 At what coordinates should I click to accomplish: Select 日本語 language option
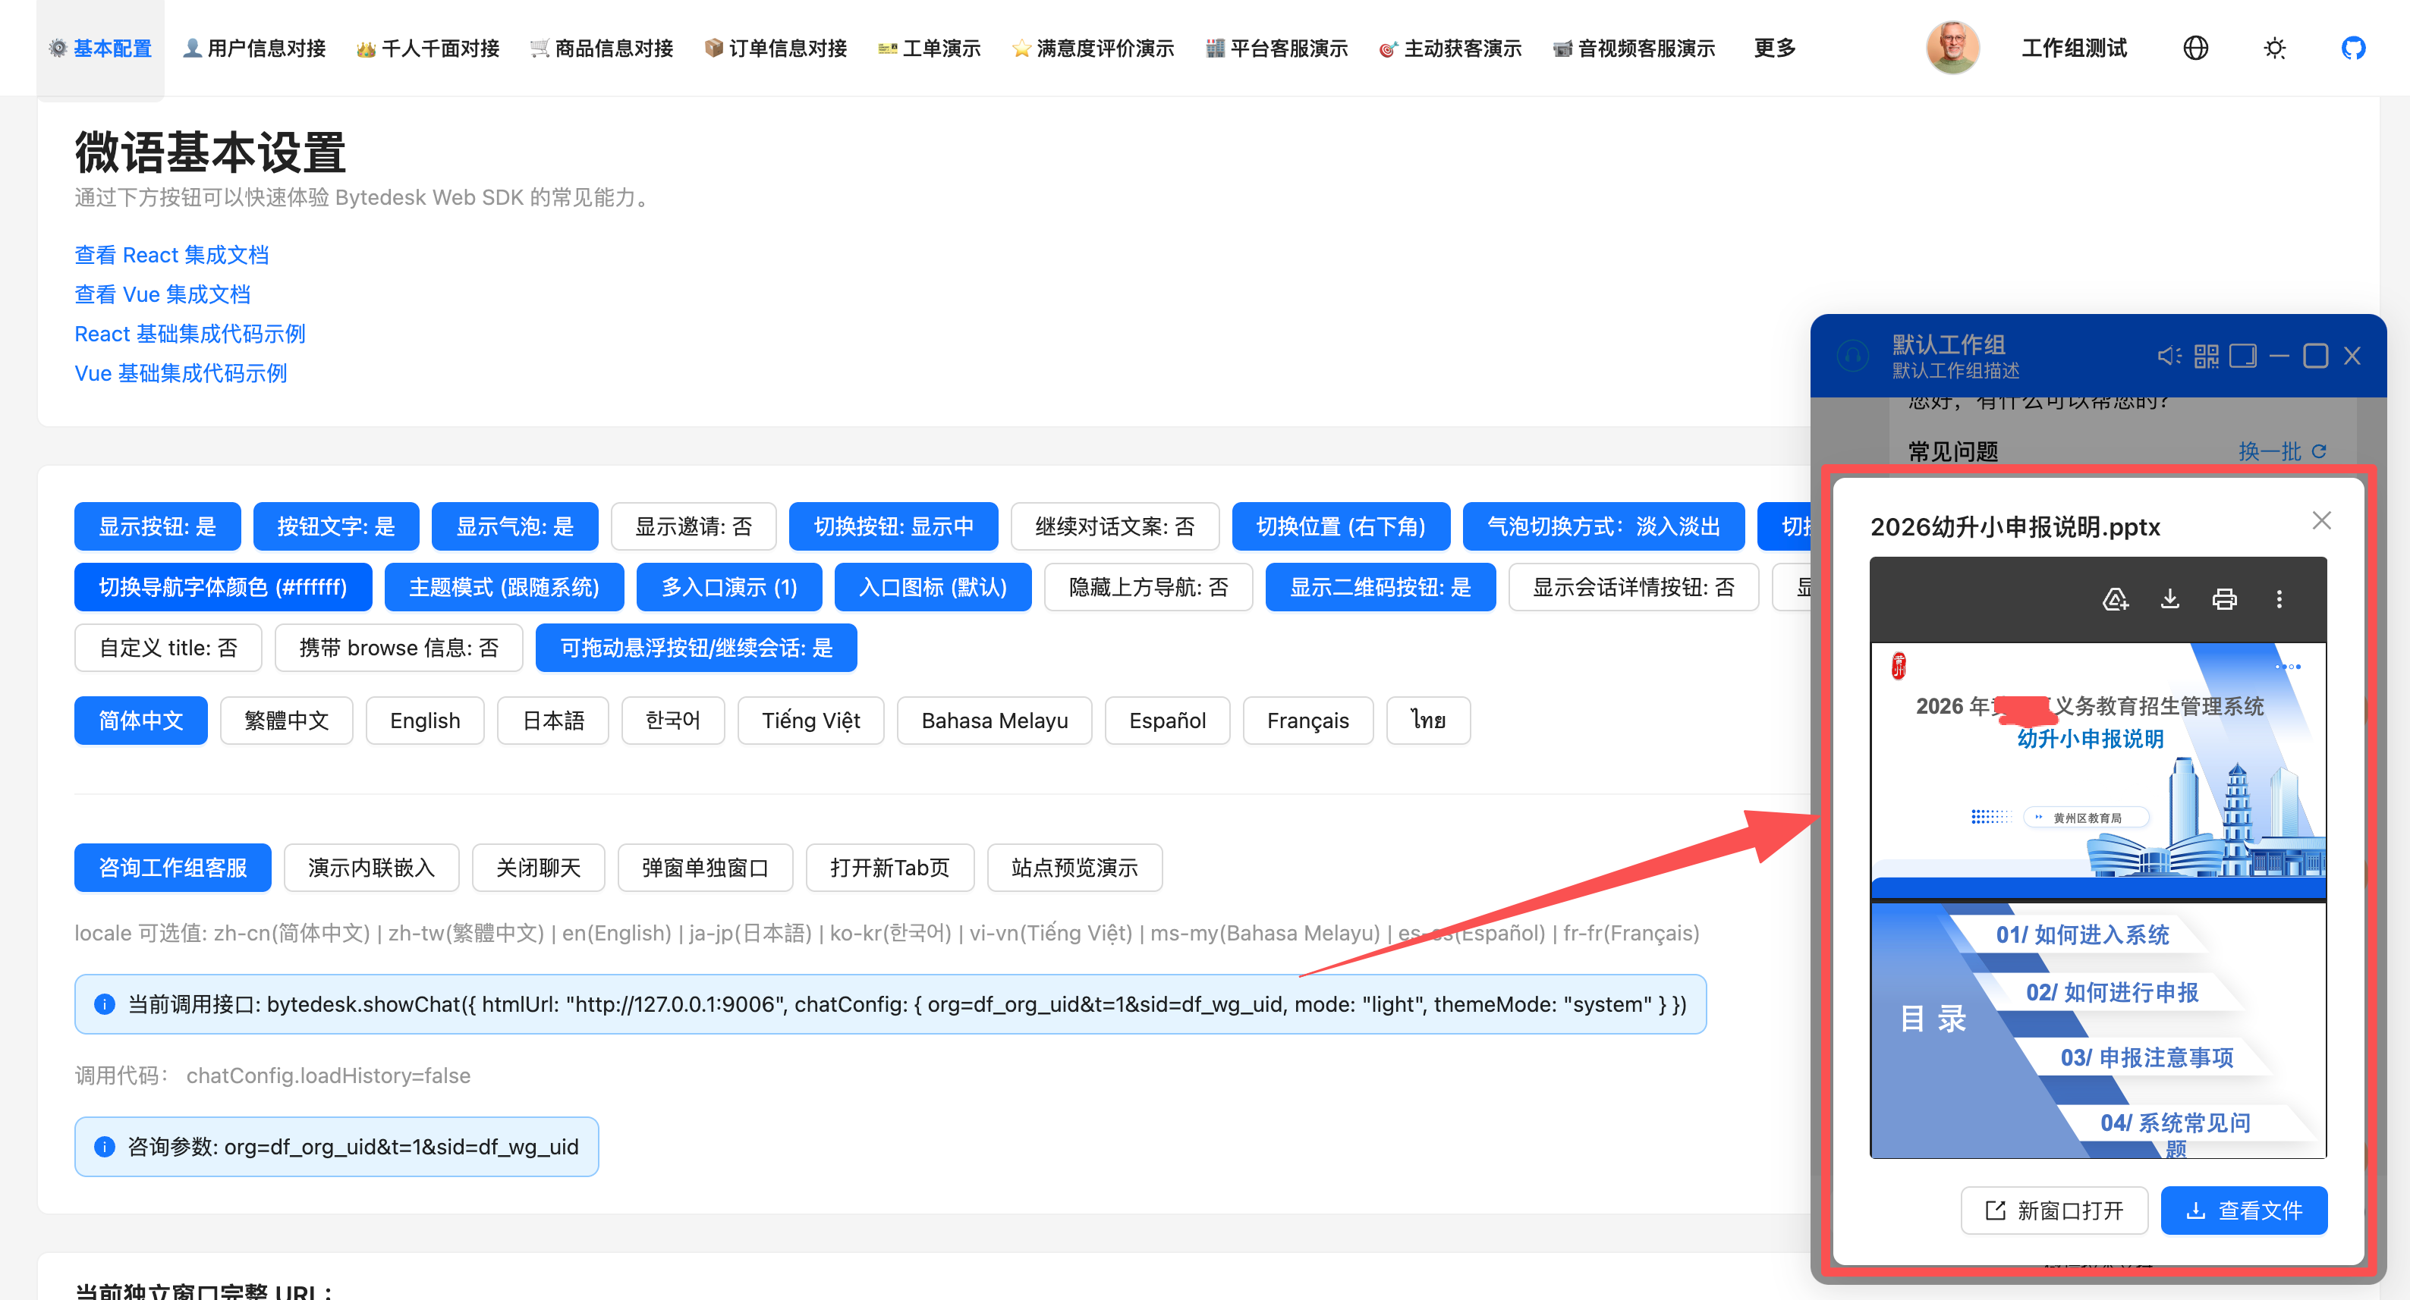553,720
